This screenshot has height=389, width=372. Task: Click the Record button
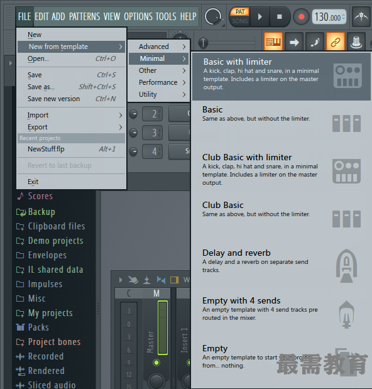(302, 16)
